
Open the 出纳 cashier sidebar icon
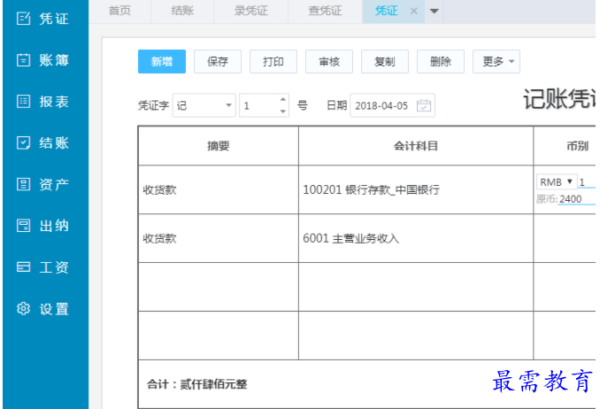pyautogui.click(x=23, y=226)
